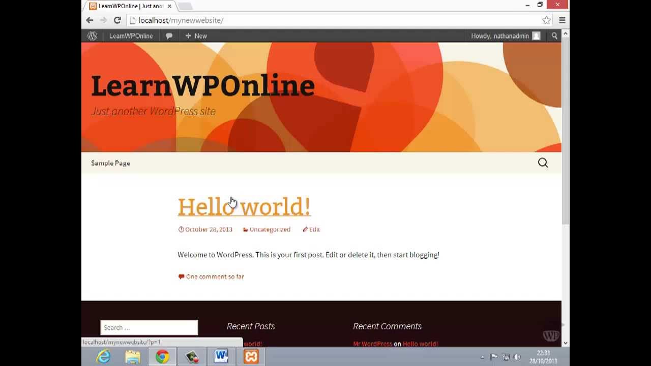Open Hello world! in Recent Comments
Screen dimensions: 651x366
pos(420,344)
